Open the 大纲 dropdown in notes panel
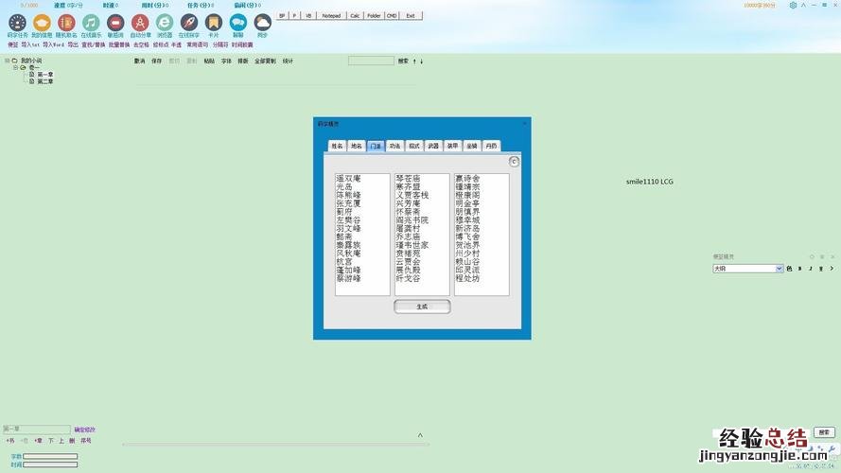Viewport: 841px width, 473px height. tap(748, 269)
